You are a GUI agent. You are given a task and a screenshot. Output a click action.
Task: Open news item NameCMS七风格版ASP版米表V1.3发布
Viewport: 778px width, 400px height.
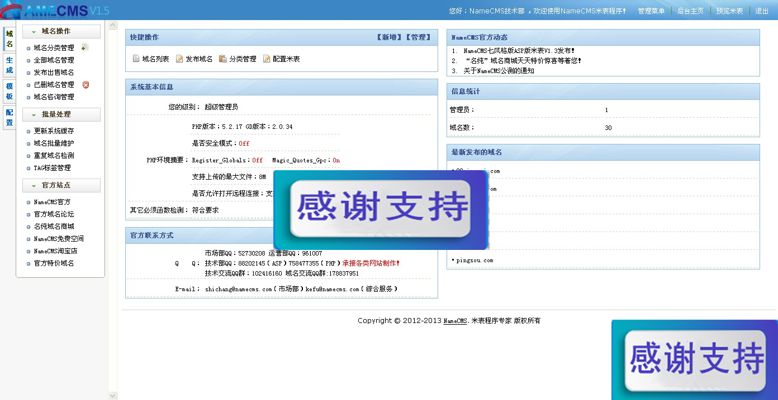(519, 51)
